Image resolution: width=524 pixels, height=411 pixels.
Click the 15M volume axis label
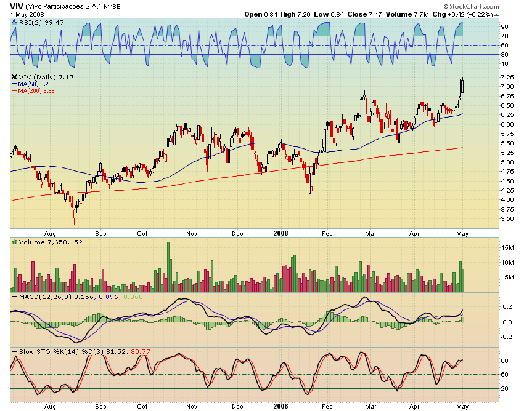(x=507, y=247)
